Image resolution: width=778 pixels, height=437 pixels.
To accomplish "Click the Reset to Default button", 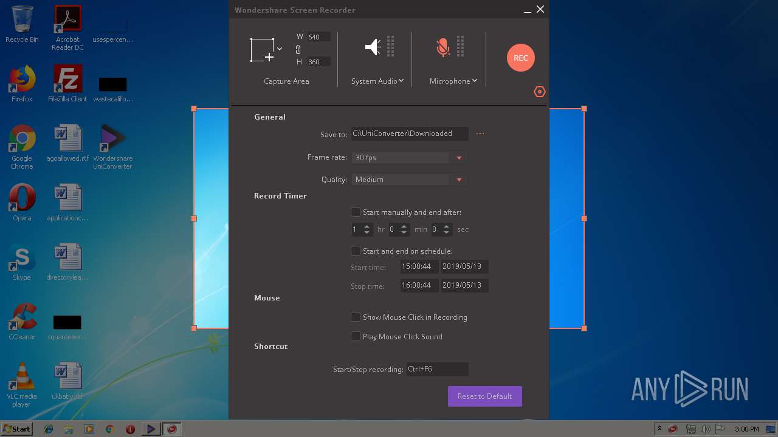I will click(x=485, y=396).
